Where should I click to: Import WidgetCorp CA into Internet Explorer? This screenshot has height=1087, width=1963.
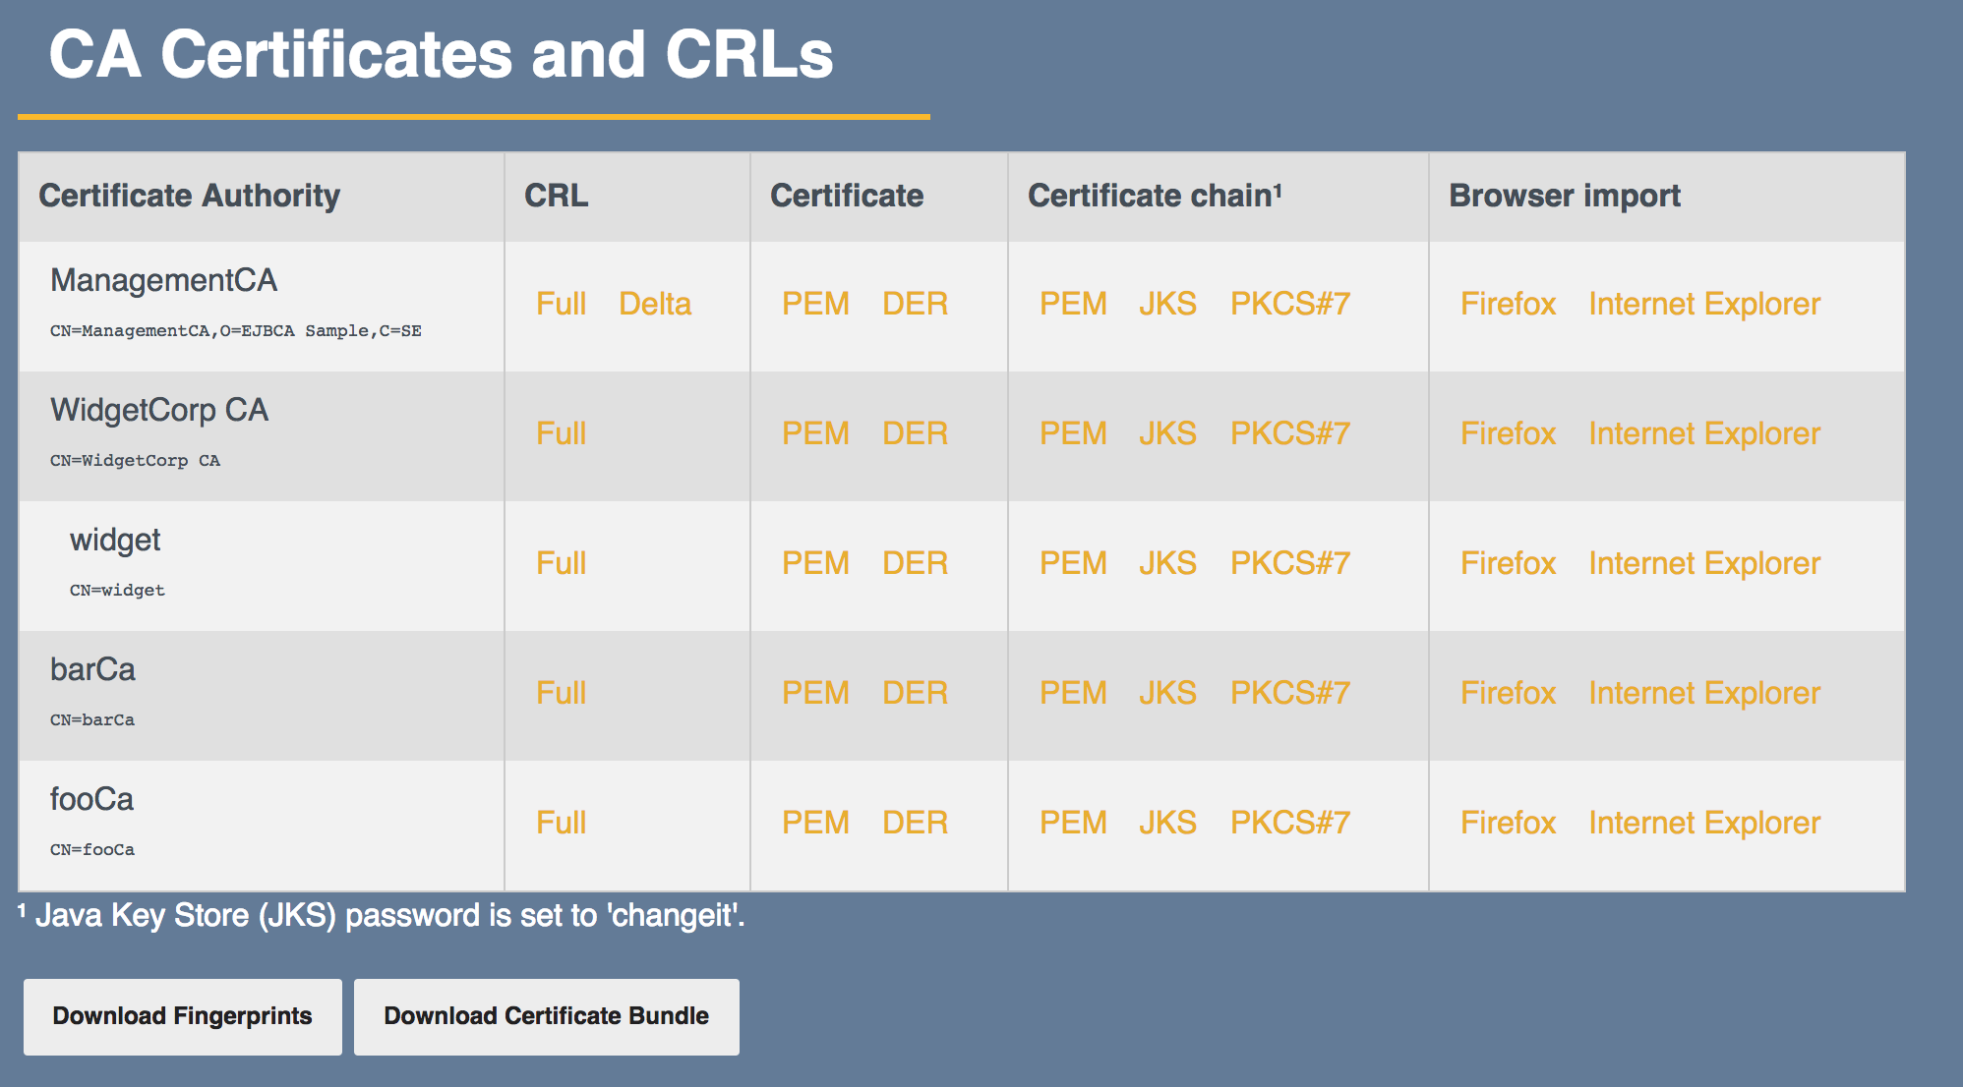click(1704, 433)
